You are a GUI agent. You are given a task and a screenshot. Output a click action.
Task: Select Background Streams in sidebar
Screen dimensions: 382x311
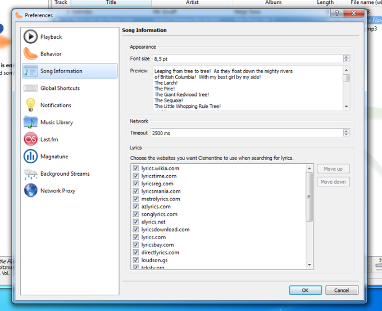coord(70,173)
